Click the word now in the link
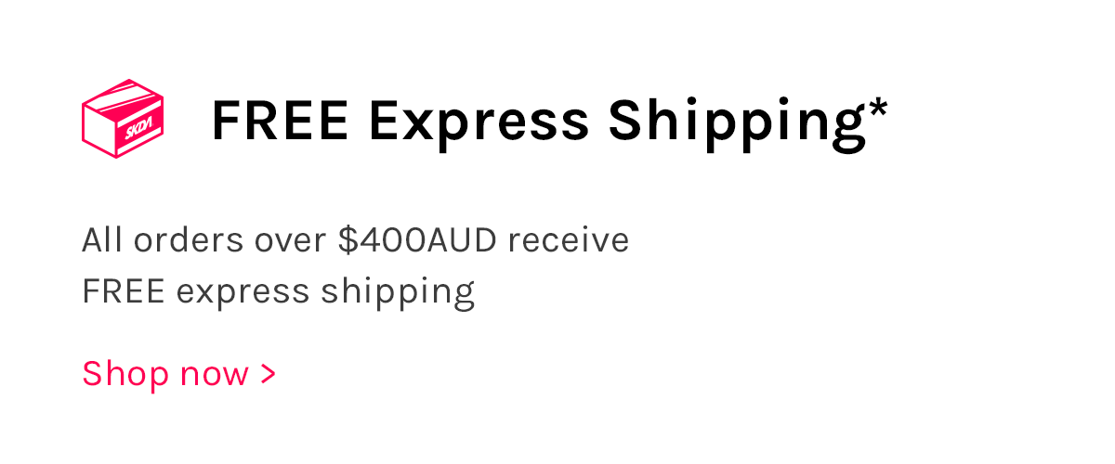This screenshot has width=1115, height=464. point(214,374)
